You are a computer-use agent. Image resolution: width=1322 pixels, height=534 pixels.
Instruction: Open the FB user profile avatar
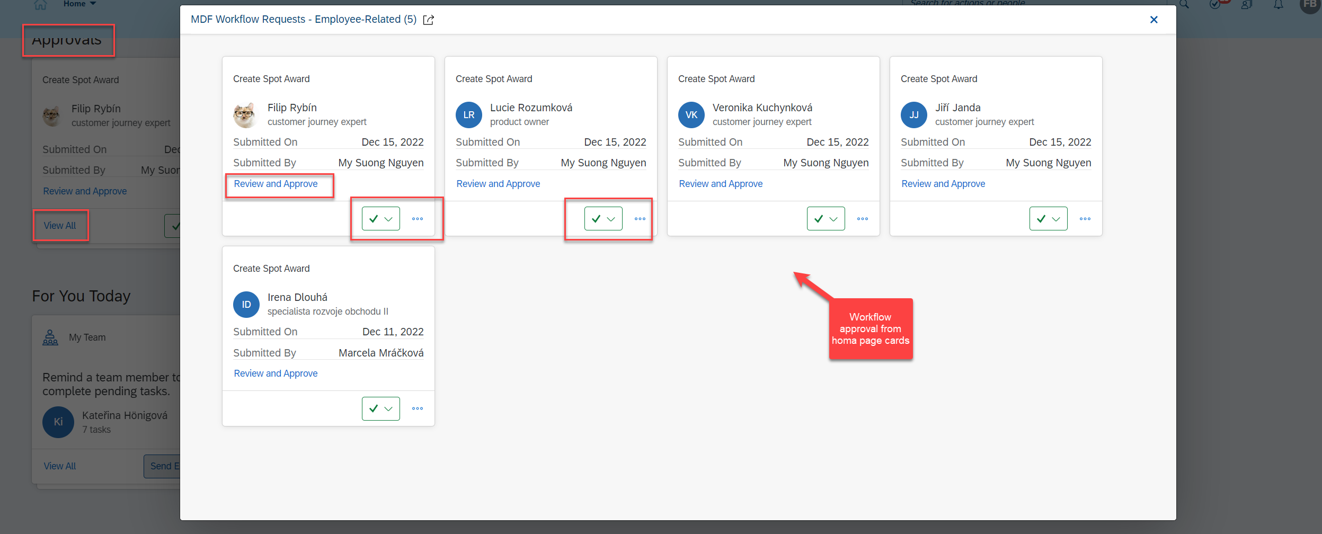tap(1309, 4)
